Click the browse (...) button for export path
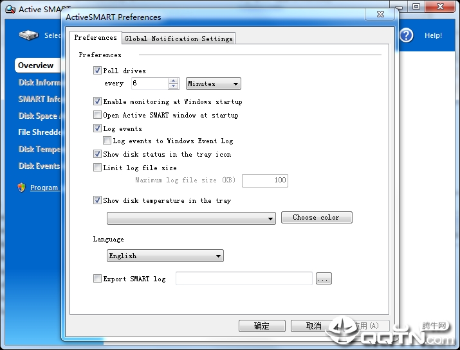 [324, 279]
